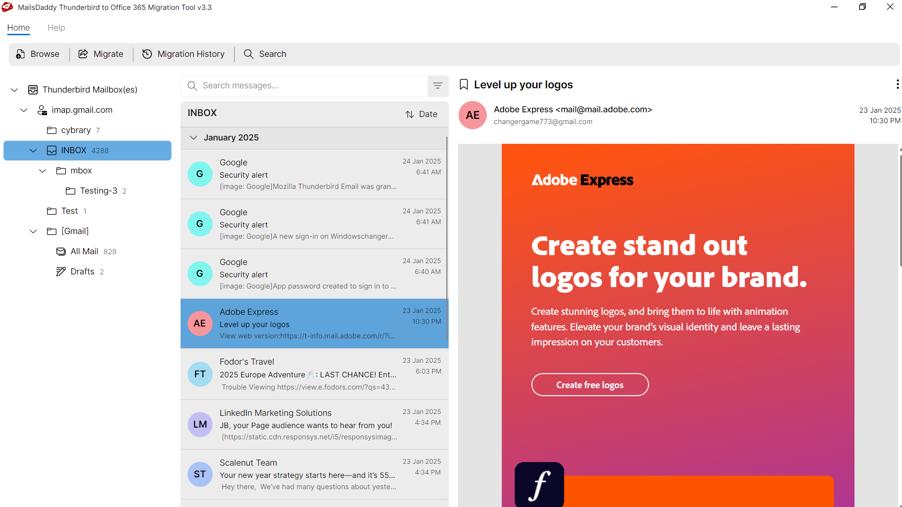Click the Date sort label

click(x=428, y=114)
